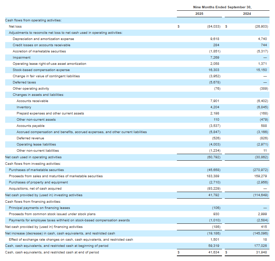Click 2025 beginning-of-period cash value 59,319
The image size is (275, 261).
(x=215, y=246)
